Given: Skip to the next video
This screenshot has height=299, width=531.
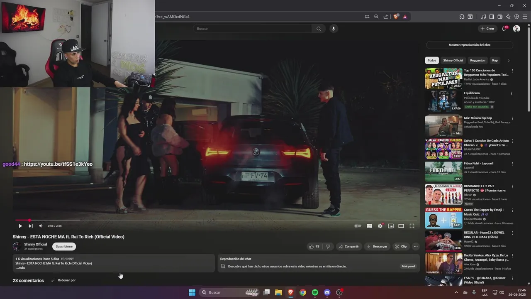Looking at the screenshot, I should pos(31,226).
